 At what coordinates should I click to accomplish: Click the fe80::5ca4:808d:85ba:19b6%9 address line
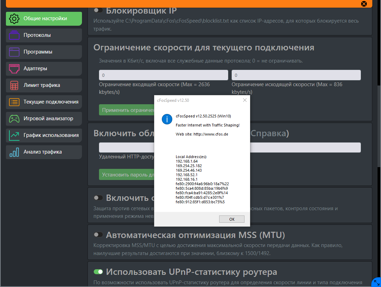[202, 188]
